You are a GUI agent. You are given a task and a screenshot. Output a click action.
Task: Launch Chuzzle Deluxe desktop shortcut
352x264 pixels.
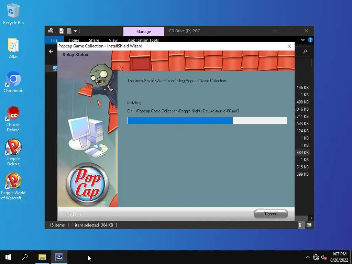pyautogui.click(x=13, y=119)
